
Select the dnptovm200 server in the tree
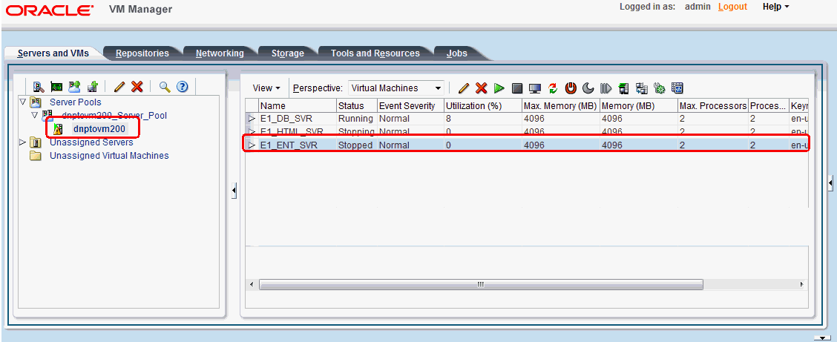click(99, 128)
